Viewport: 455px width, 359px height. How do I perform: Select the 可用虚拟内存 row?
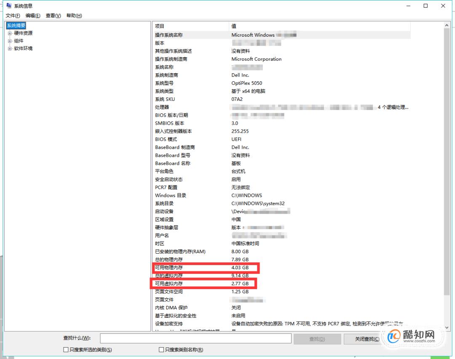[281, 284]
